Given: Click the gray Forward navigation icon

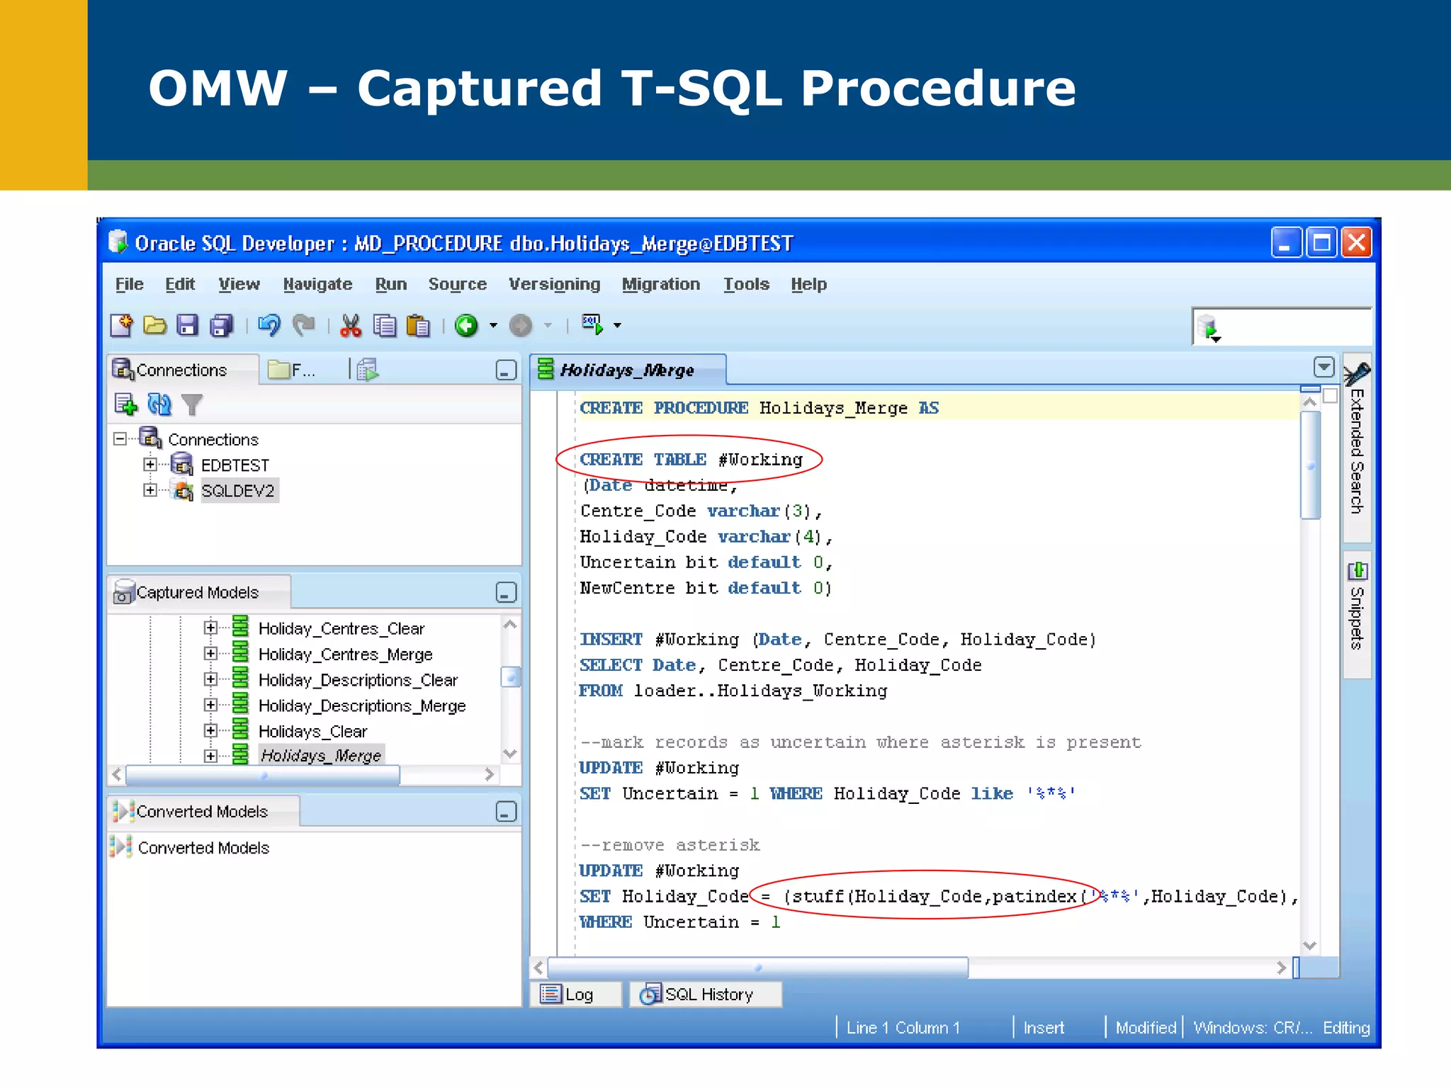Looking at the screenshot, I should 521,326.
